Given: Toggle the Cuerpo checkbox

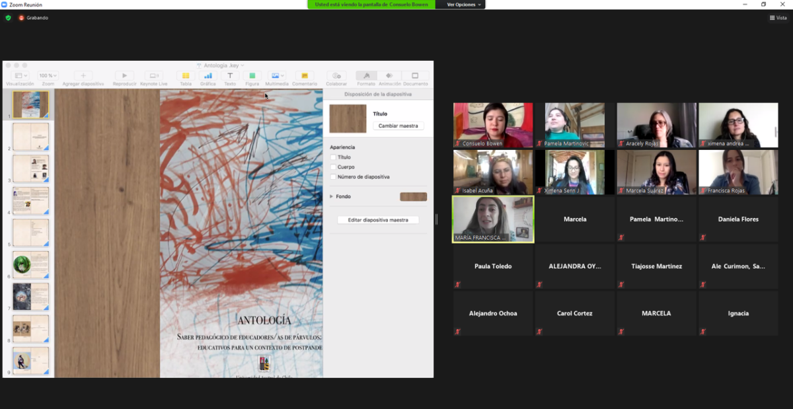Looking at the screenshot, I should [333, 167].
